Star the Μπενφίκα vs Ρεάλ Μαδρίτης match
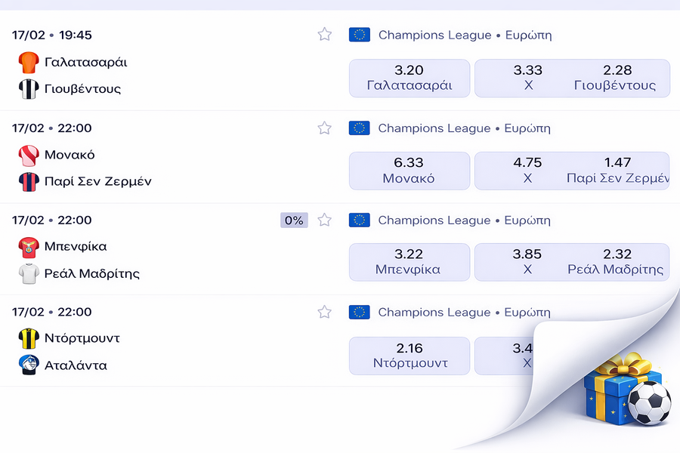680x453 pixels. 325,220
